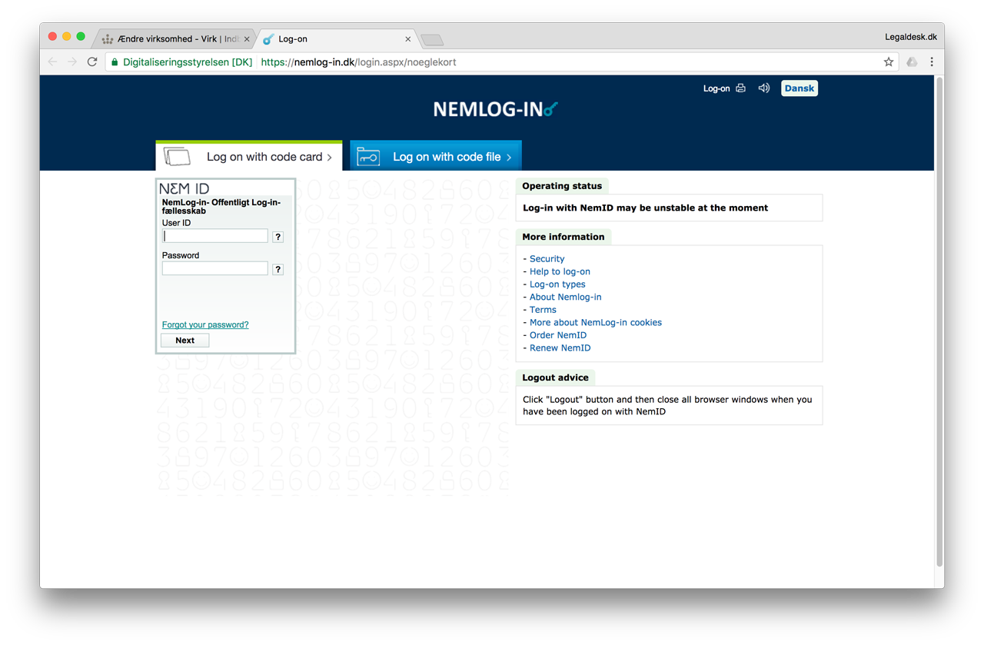Open the Terms link
The image size is (984, 645).
(543, 310)
